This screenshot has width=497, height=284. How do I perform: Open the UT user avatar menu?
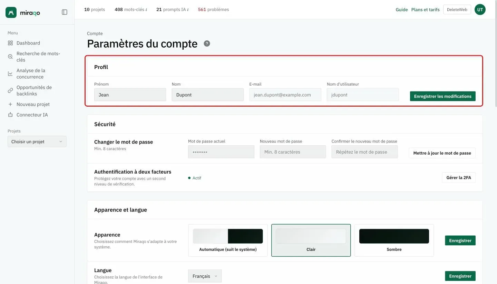point(480,10)
